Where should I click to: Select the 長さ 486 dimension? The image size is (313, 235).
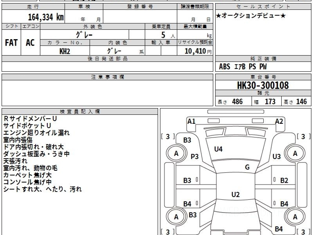[x=230, y=102]
